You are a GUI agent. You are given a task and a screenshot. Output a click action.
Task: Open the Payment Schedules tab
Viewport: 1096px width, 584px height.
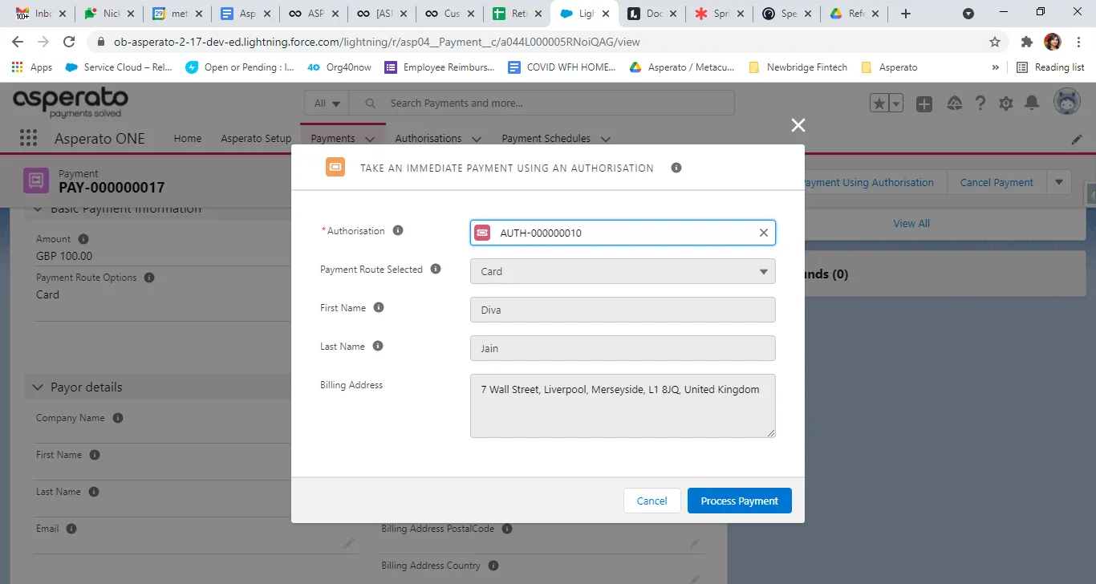coord(546,138)
